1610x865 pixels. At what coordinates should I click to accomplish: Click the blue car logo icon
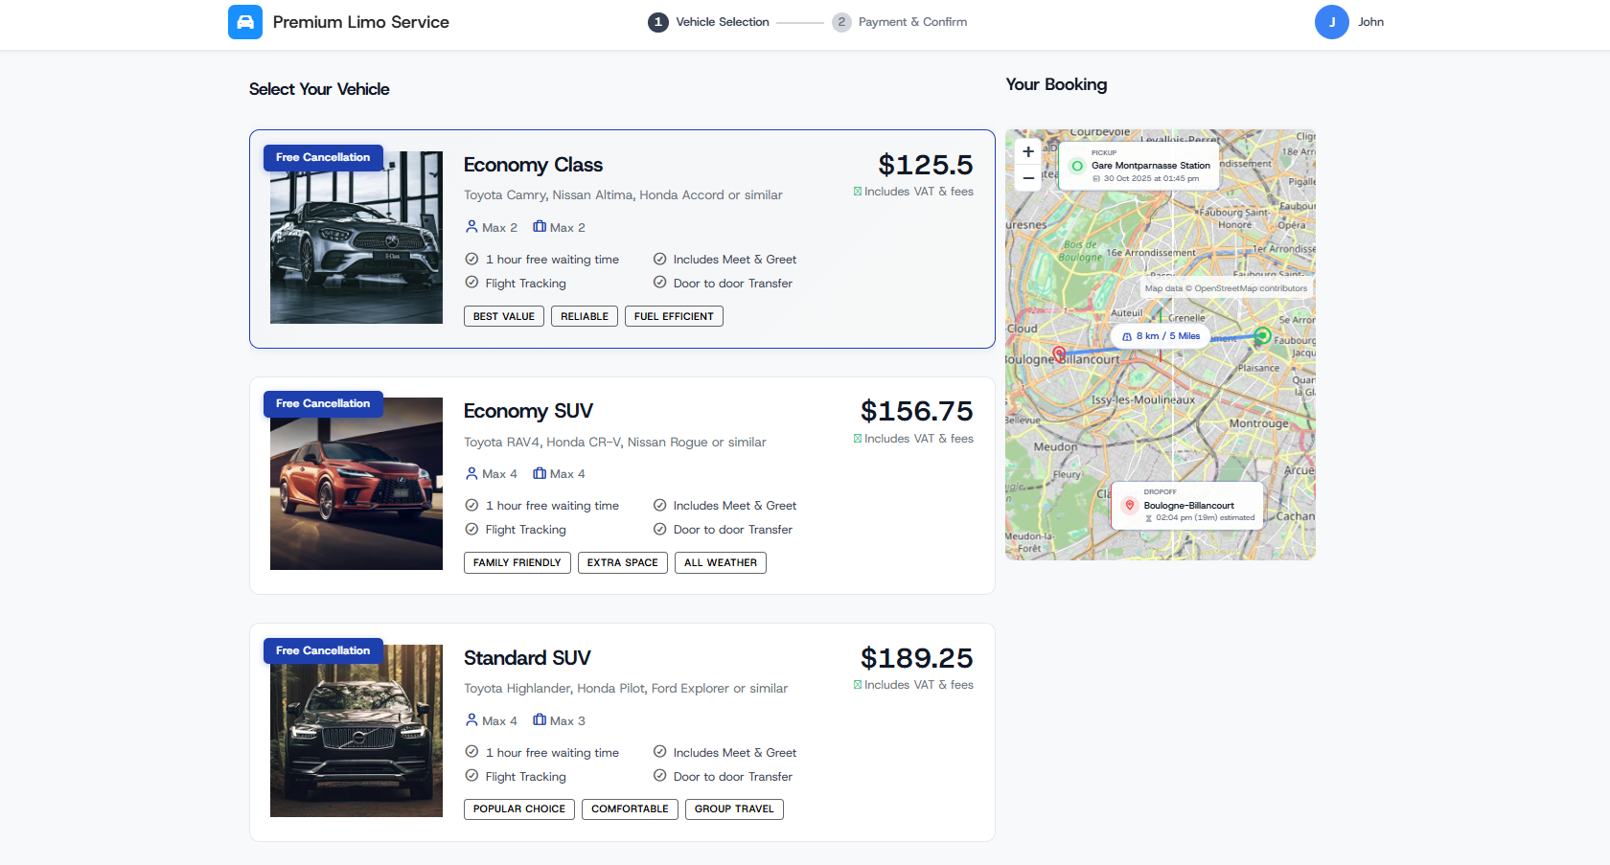pyautogui.click(x=244, y=22)
